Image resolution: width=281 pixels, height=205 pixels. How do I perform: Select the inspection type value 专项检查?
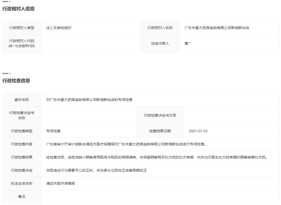point(53,131)
